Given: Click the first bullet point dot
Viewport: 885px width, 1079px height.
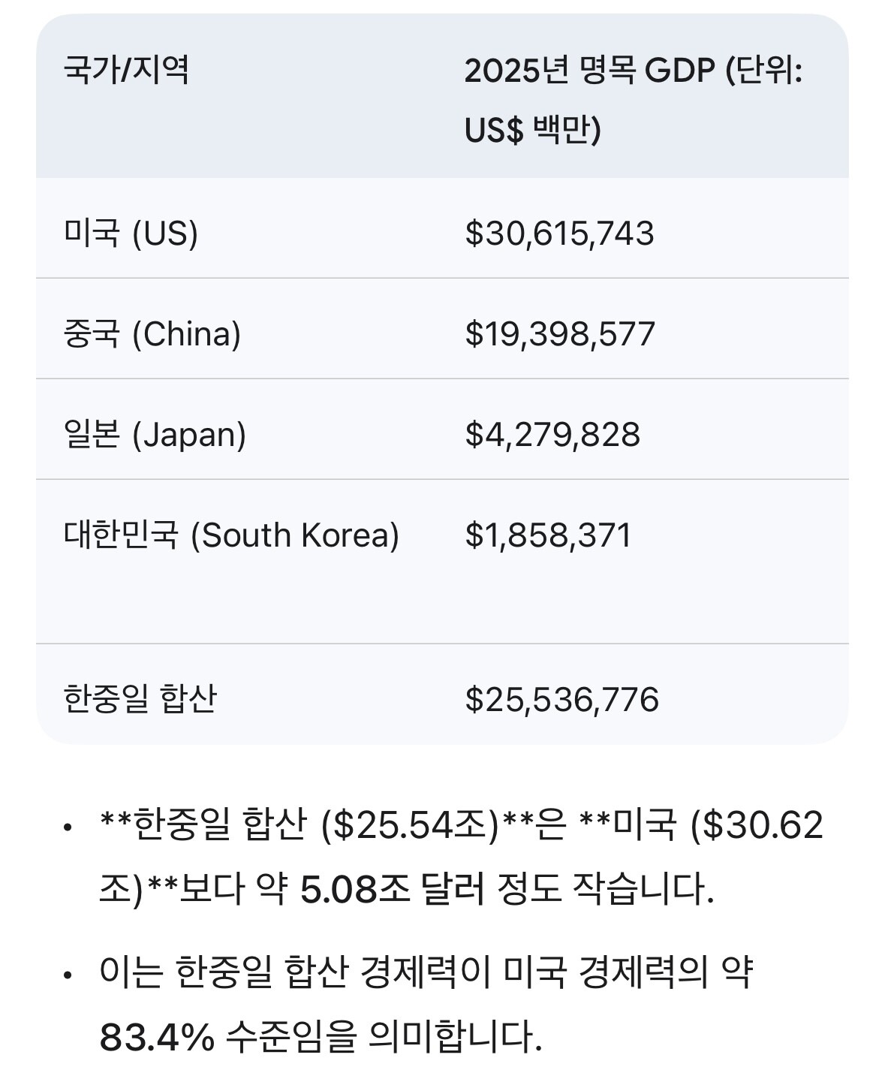Looking at the screenshot, I should coord(68,827).
